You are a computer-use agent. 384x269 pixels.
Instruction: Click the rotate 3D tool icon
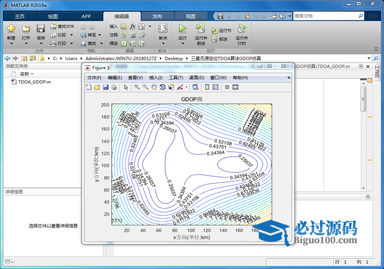click(163, 87)
